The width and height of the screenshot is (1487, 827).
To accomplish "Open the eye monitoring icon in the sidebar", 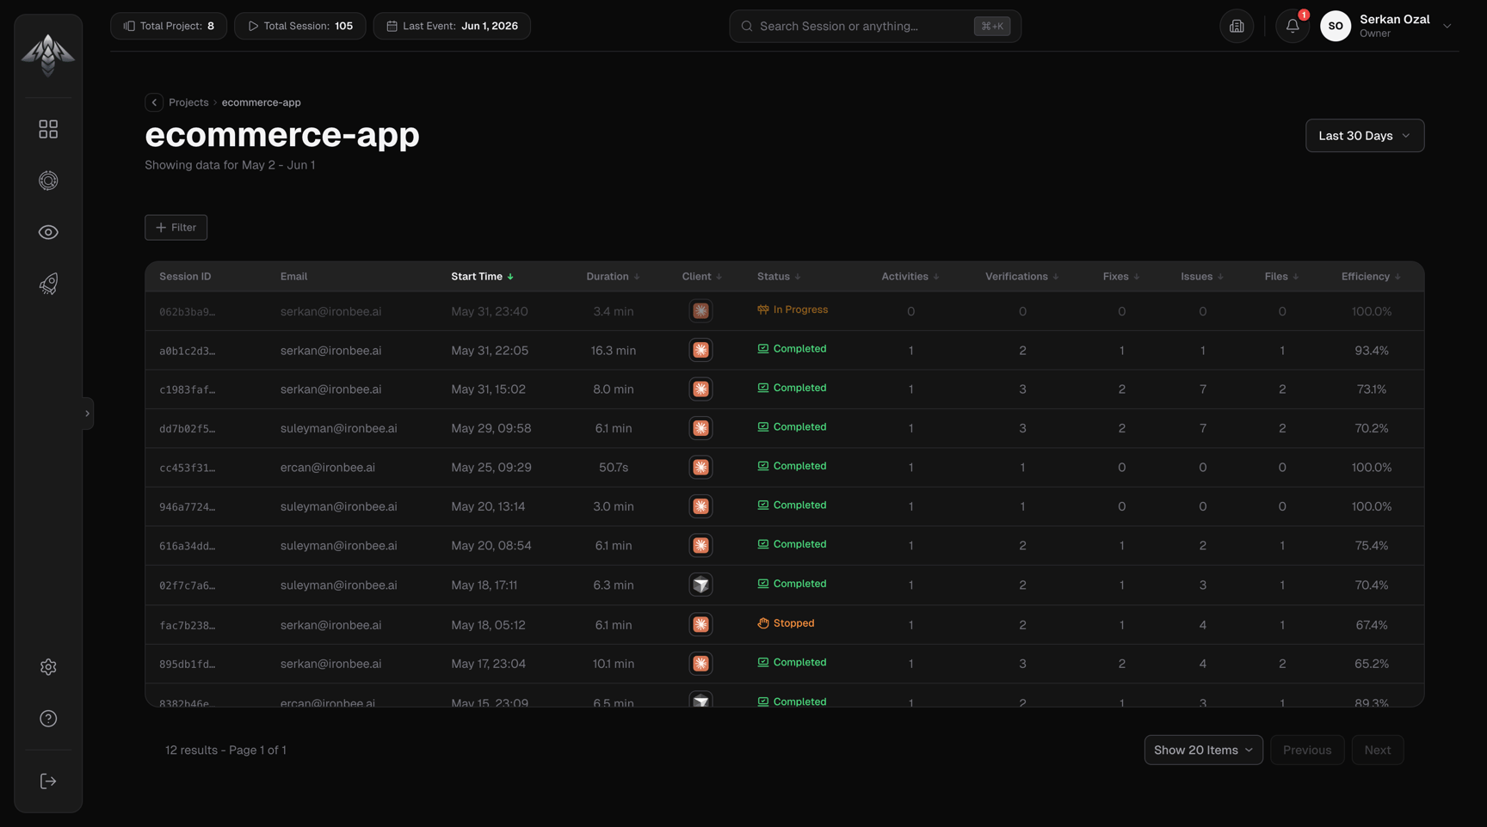I will coord(48,232).
